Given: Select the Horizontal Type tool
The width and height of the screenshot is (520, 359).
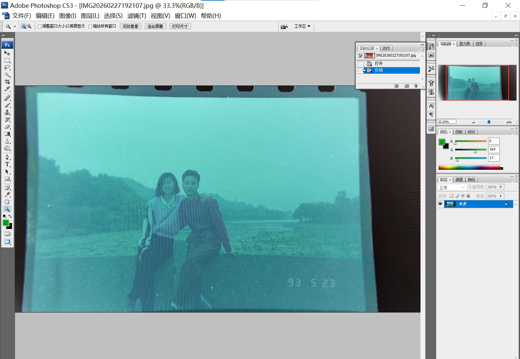Looking at the screenshot, I should click(7, 164).
